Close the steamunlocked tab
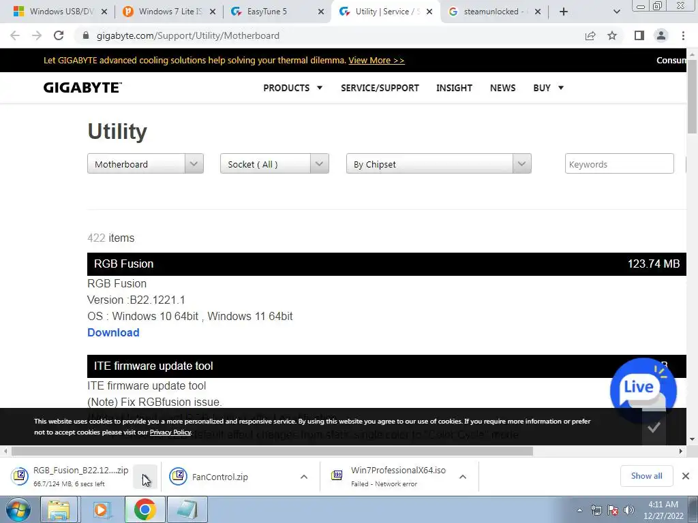The height and width of the screenshot is (523, 698). (x=538, y=12)
